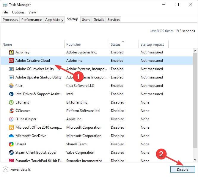Open the File menu
Image resolution: width=198 pixels, height=177 pixels.
pos(5,12)
